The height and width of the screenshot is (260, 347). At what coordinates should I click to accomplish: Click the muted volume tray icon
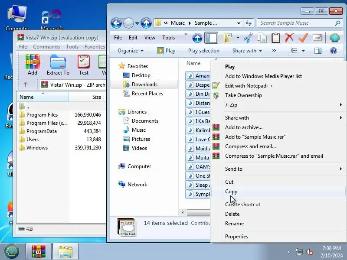click(x=310, y=252)
